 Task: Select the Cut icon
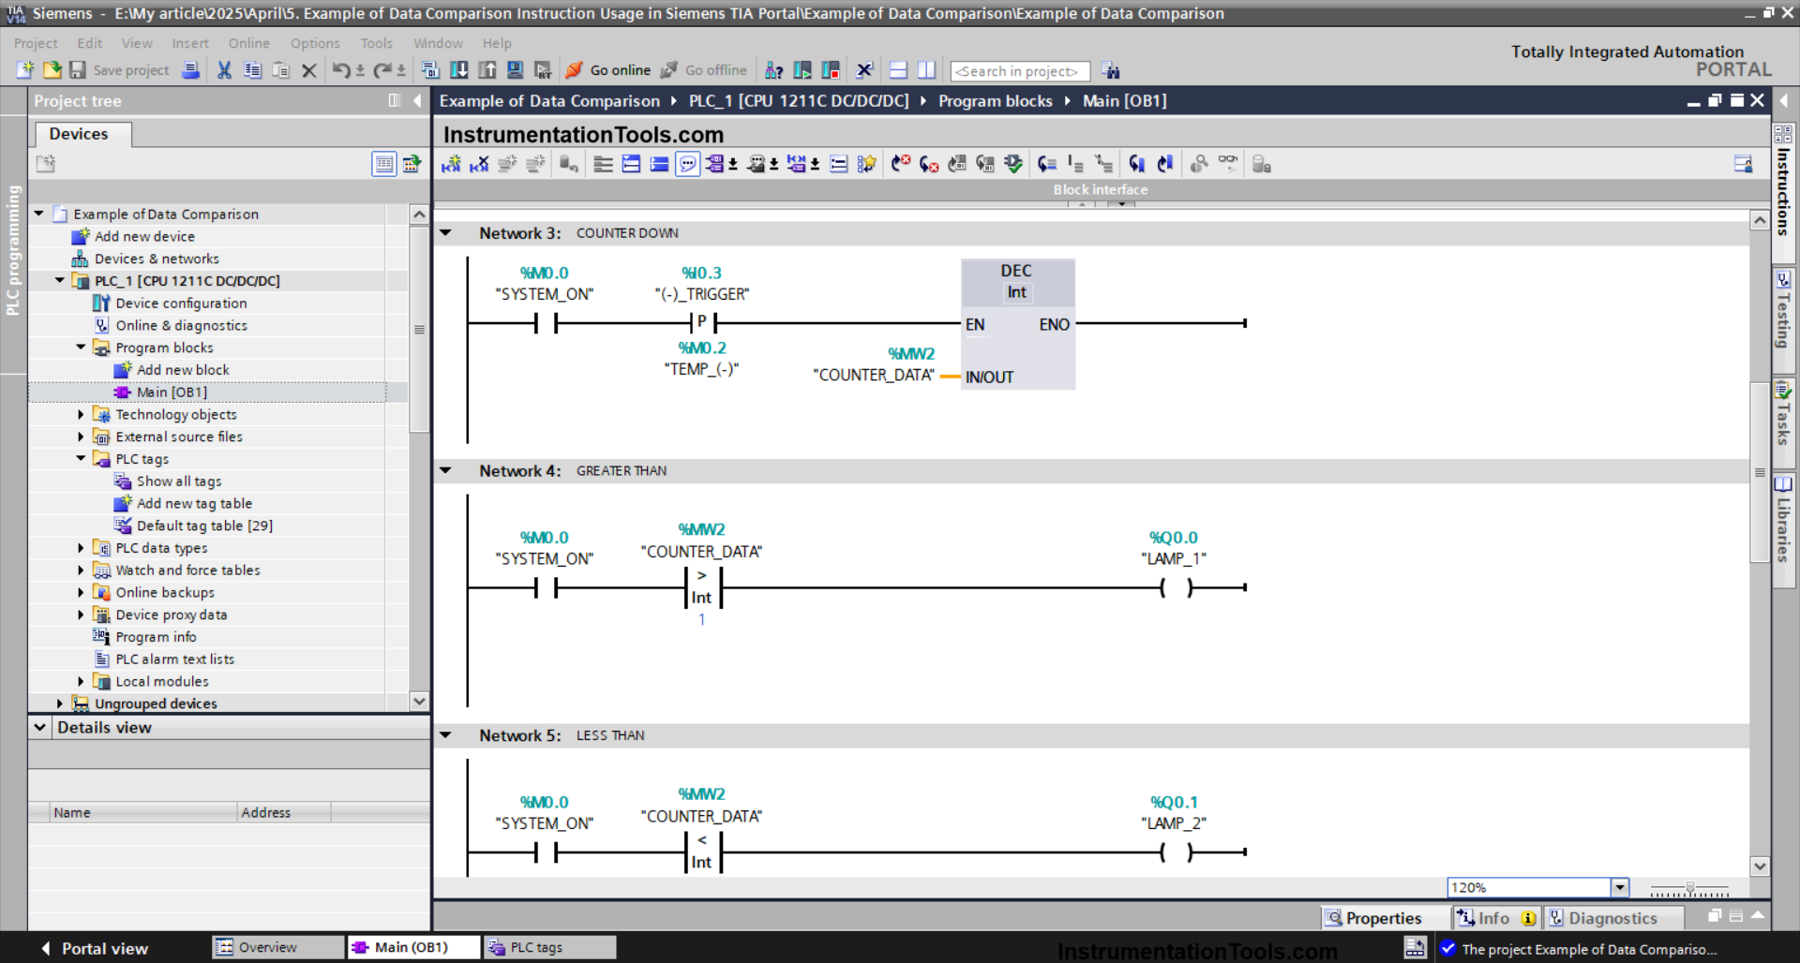224,70
